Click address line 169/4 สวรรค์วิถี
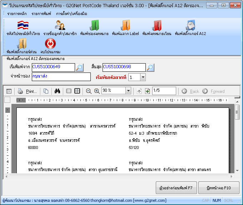Viewport: 243px width, 205px height. point(41,133)
